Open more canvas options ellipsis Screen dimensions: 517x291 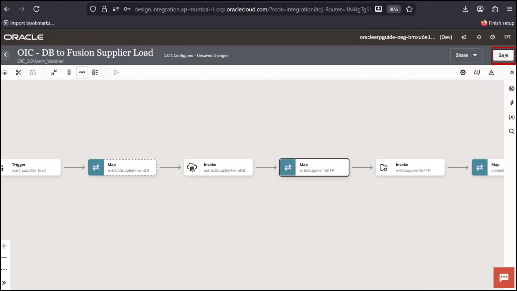click(x=4, y=269)
